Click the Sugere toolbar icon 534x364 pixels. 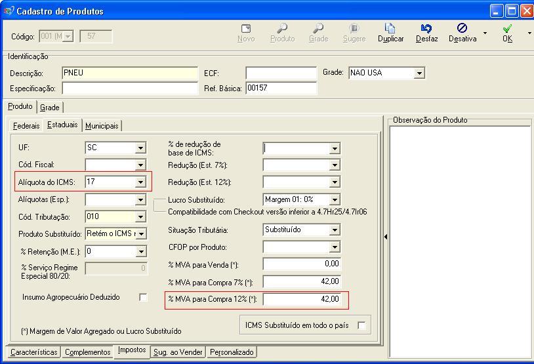pos(354,29)
